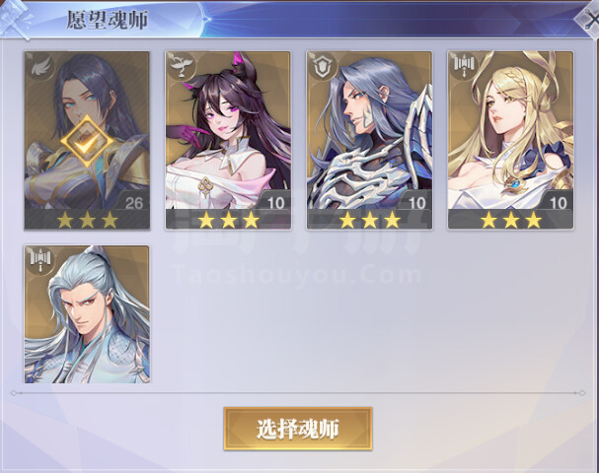Image resolution: width=599 pixels, height=473 pixels.
Task: Select the blonde braided woman card
Action: pos(511,140)
